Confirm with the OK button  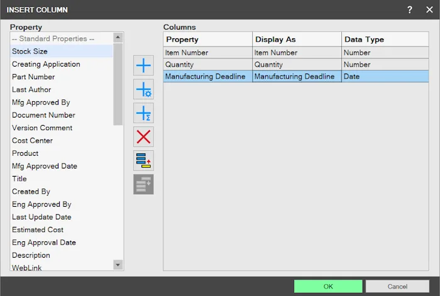coord(328,287)
